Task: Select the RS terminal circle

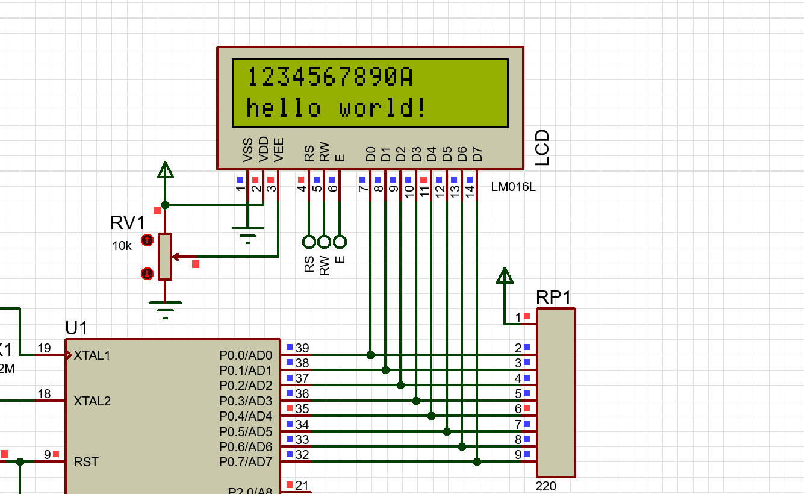Action: coord(309,242)
